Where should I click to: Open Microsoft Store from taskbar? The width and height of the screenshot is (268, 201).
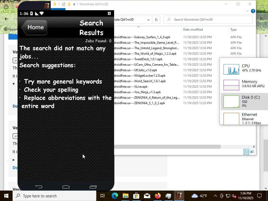pos(136,196)
